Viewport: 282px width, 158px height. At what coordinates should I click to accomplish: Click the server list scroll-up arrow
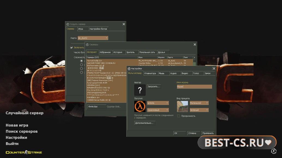194,57
